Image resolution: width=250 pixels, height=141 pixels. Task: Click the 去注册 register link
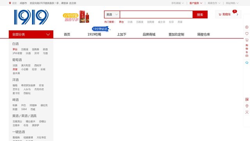coord(73,3)
